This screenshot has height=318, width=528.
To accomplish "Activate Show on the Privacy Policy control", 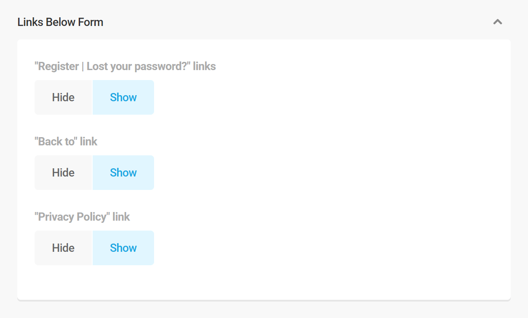I will 123,247.
